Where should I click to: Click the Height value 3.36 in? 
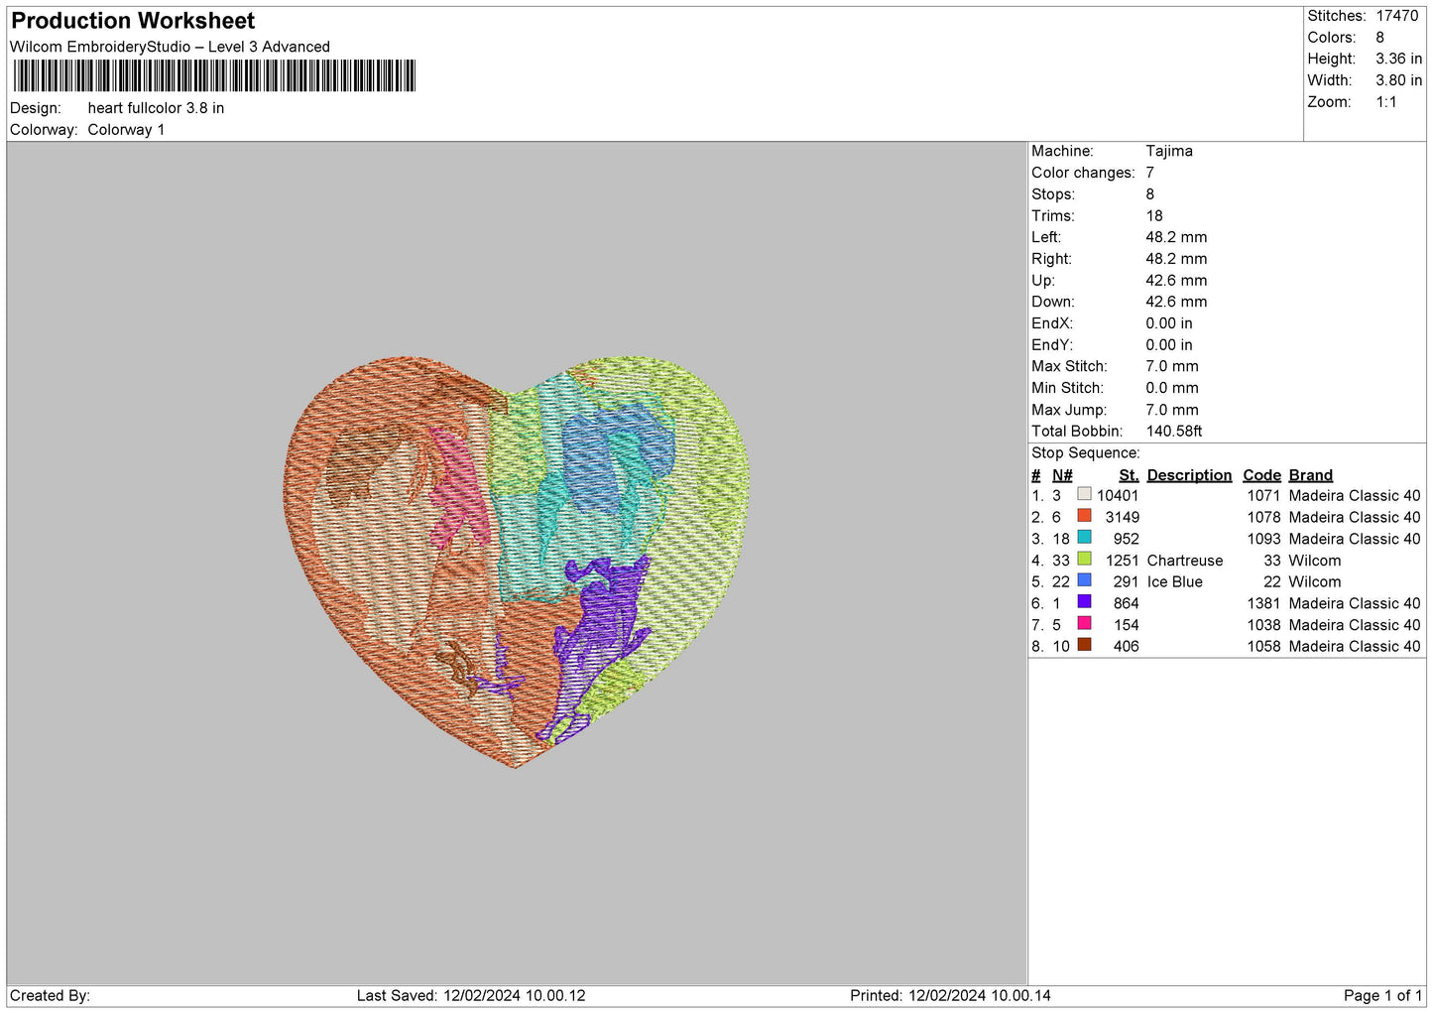tap(1398, 60)
